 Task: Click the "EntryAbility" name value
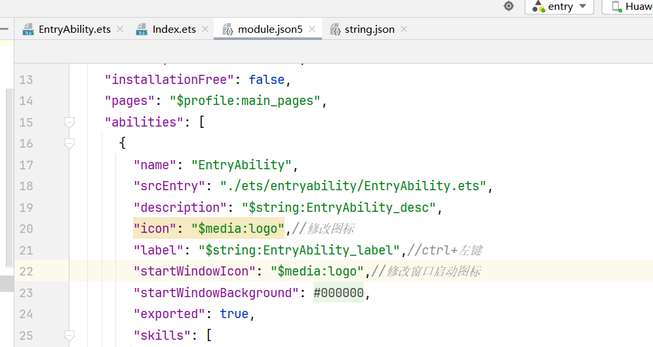(241, 165)
